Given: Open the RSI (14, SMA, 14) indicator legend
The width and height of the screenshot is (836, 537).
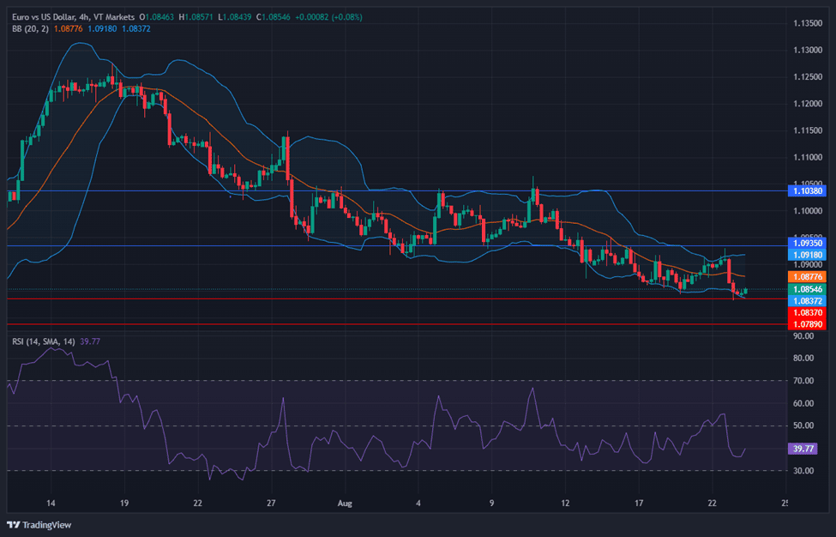Looking at the screenshot, I should pos(43,341).
